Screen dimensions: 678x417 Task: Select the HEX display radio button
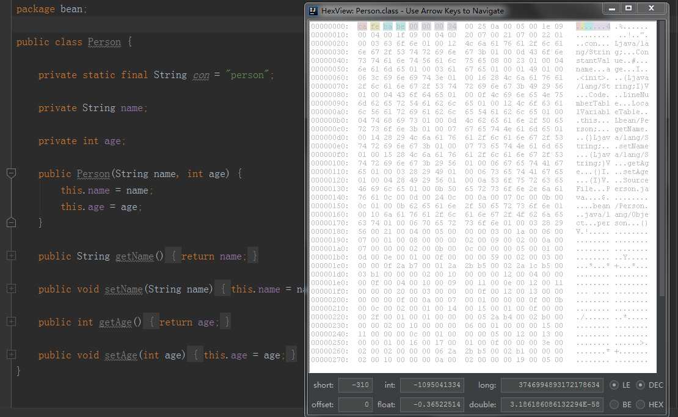(x=640, y=404)
